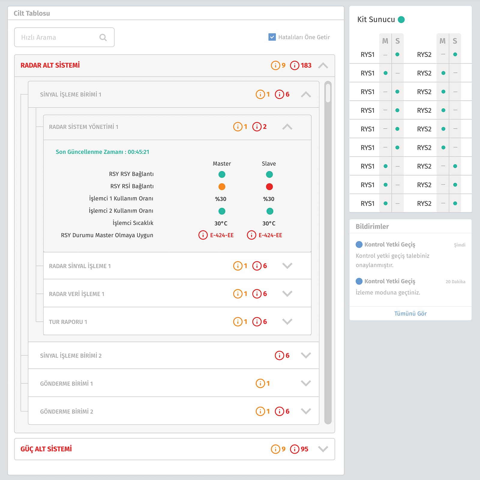This screenshot has height=480, width=480.
Task: Click red error icon on SİNYAL İŞLEME BİRİMİ 2
Action: [279, 355]
